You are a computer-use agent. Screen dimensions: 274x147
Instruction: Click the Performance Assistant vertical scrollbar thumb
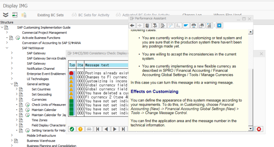(x=250, y=97)
